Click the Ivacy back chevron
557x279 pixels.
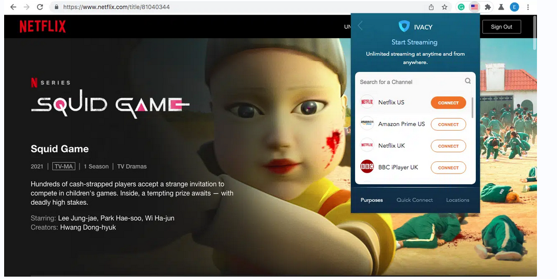coord(360,25)
